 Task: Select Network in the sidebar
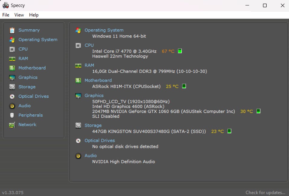(27, 125)
